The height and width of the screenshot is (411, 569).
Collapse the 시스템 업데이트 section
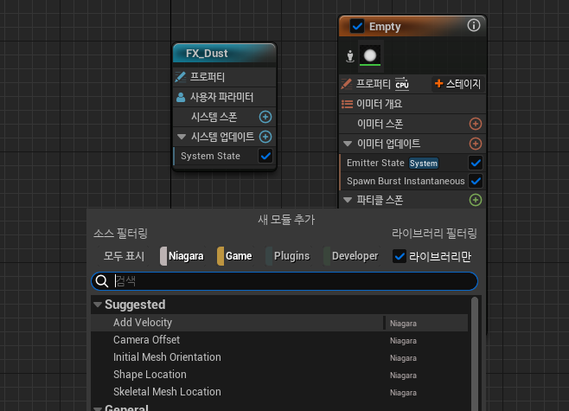pyautogui.click(x=182, y=137)
